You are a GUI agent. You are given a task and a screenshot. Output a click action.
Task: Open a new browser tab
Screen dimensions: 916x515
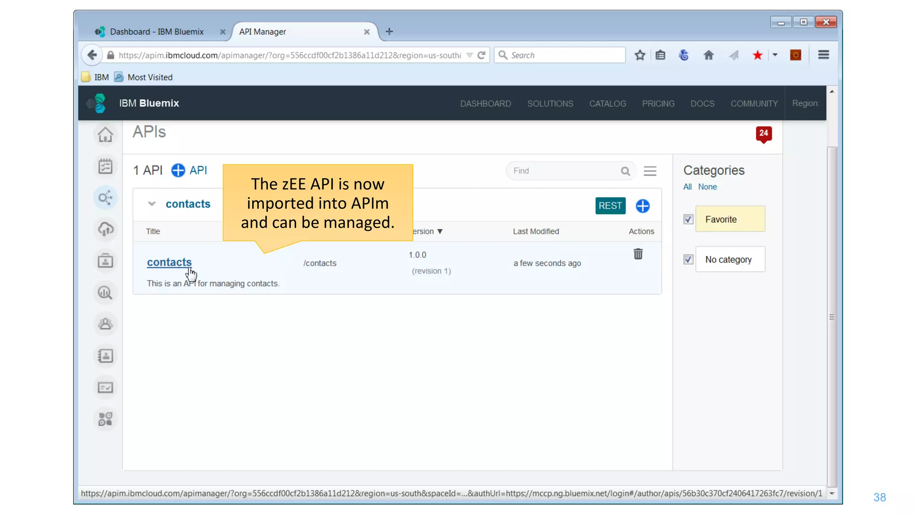389,31
